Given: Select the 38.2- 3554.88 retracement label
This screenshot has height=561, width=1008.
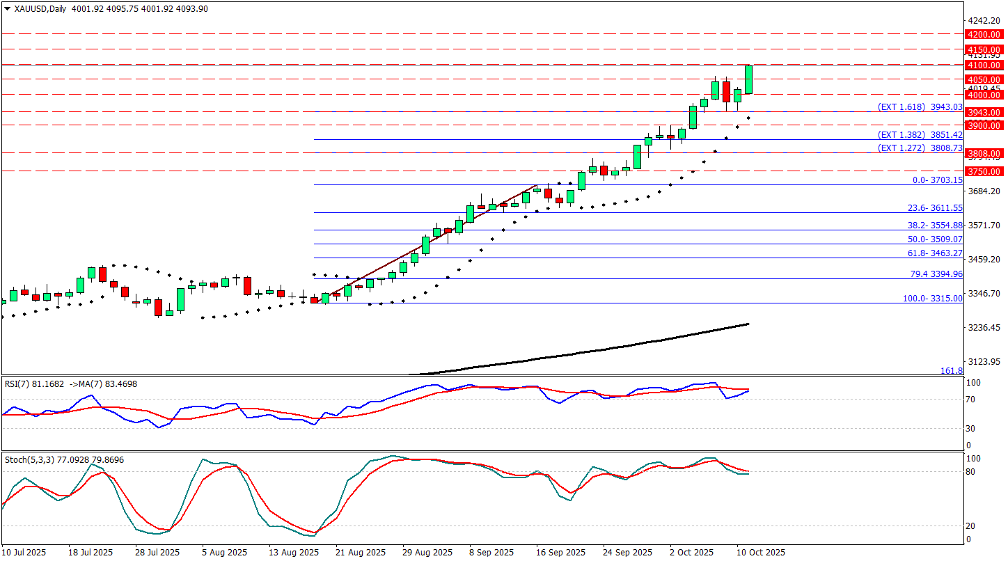Looking at the screenshot, I should pos(935,226).
